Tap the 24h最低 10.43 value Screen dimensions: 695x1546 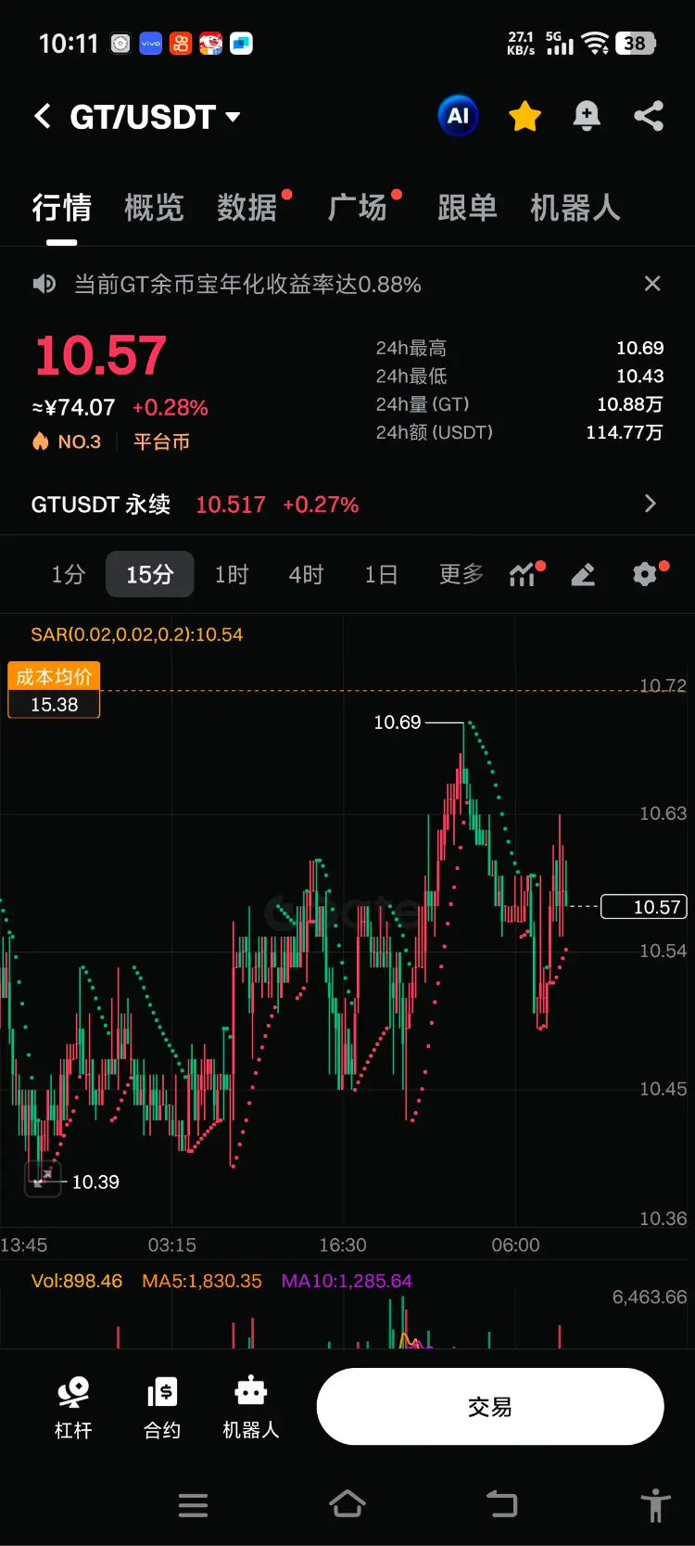point(639,376)
